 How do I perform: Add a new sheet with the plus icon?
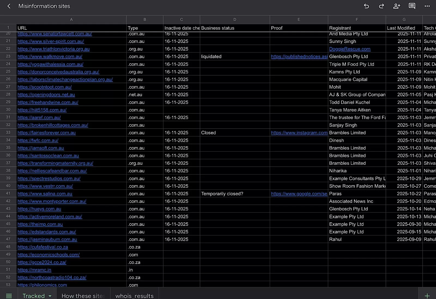pos(427,296)
